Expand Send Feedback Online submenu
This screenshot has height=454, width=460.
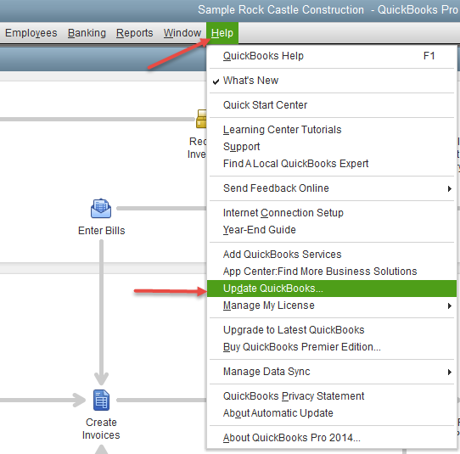point(332,188)
